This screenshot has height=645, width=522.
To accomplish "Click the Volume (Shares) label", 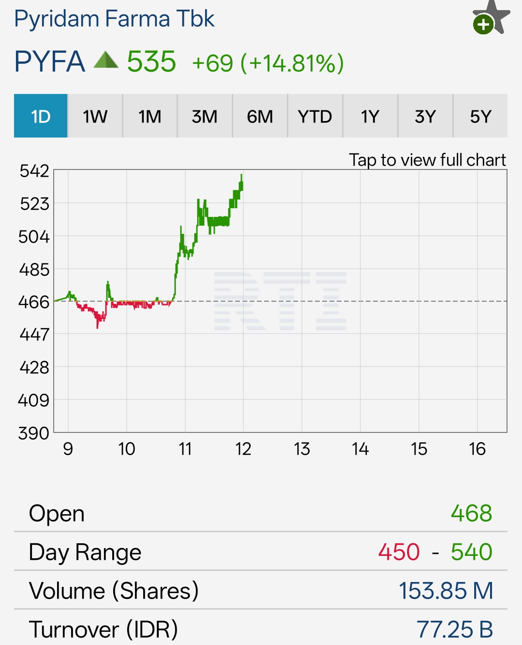I will (x=114, y=591).
